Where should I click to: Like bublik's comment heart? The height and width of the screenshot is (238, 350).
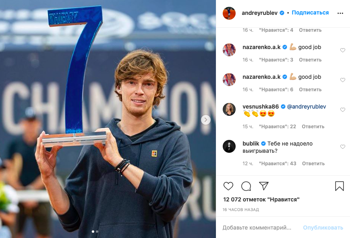[343, 147]
